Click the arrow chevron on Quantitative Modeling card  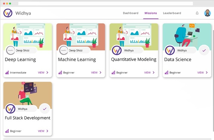tap(154, 72)
